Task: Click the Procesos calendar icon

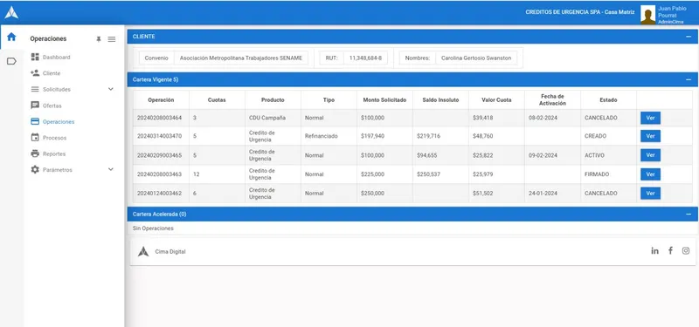Action: click(35, 138)
